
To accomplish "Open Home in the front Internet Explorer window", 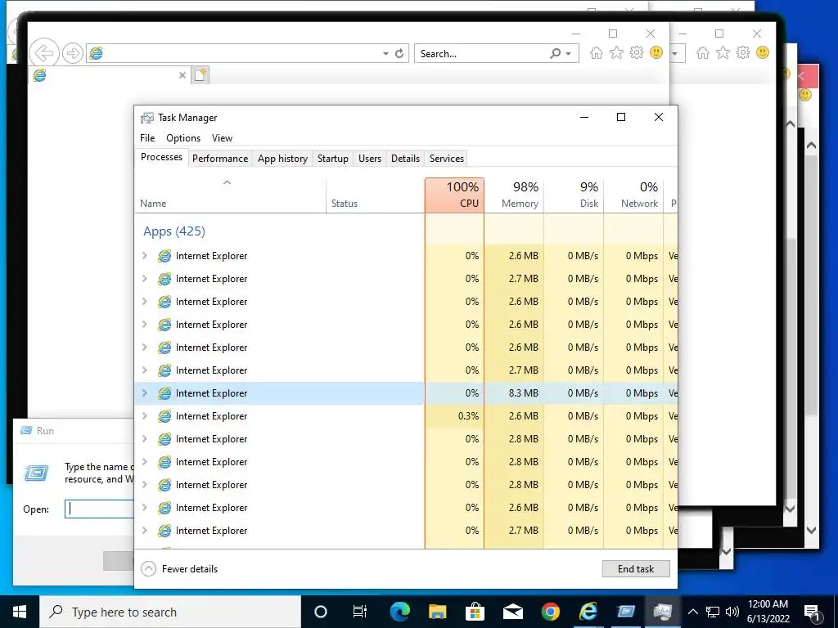I will tap(597, 53).
